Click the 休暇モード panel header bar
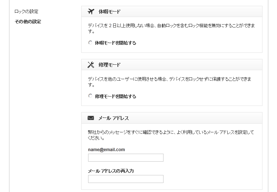 [199, 12]
